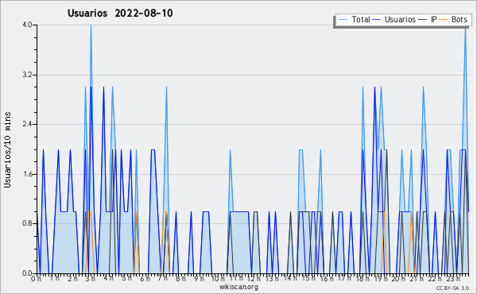Click the Total peak of 3 near 7 h
The height and width of the screenshot is (294, 477).
tap(166, 87)
